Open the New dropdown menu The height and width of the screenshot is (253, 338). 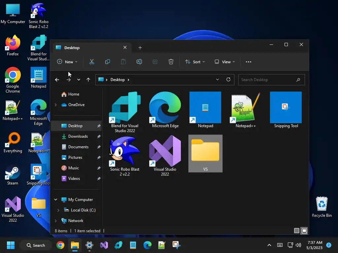(67, 62)
